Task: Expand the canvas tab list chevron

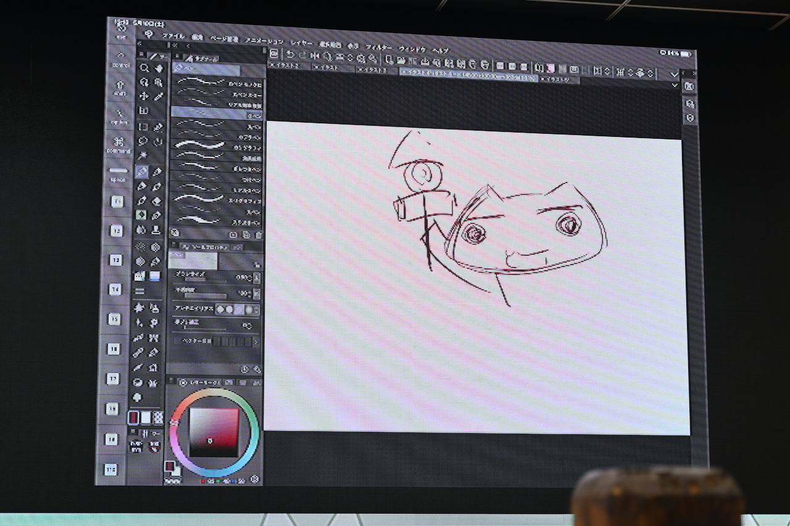Action: tap(675, 85)
